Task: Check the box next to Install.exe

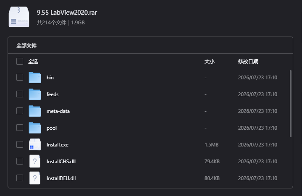Action: click(x=20, y=144)
